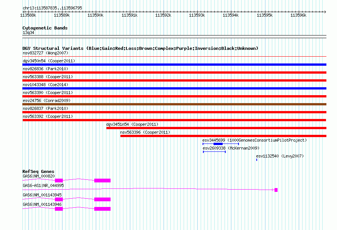
Task: Click the blue esv2609338 interval glyph
Action: [214, 152]
